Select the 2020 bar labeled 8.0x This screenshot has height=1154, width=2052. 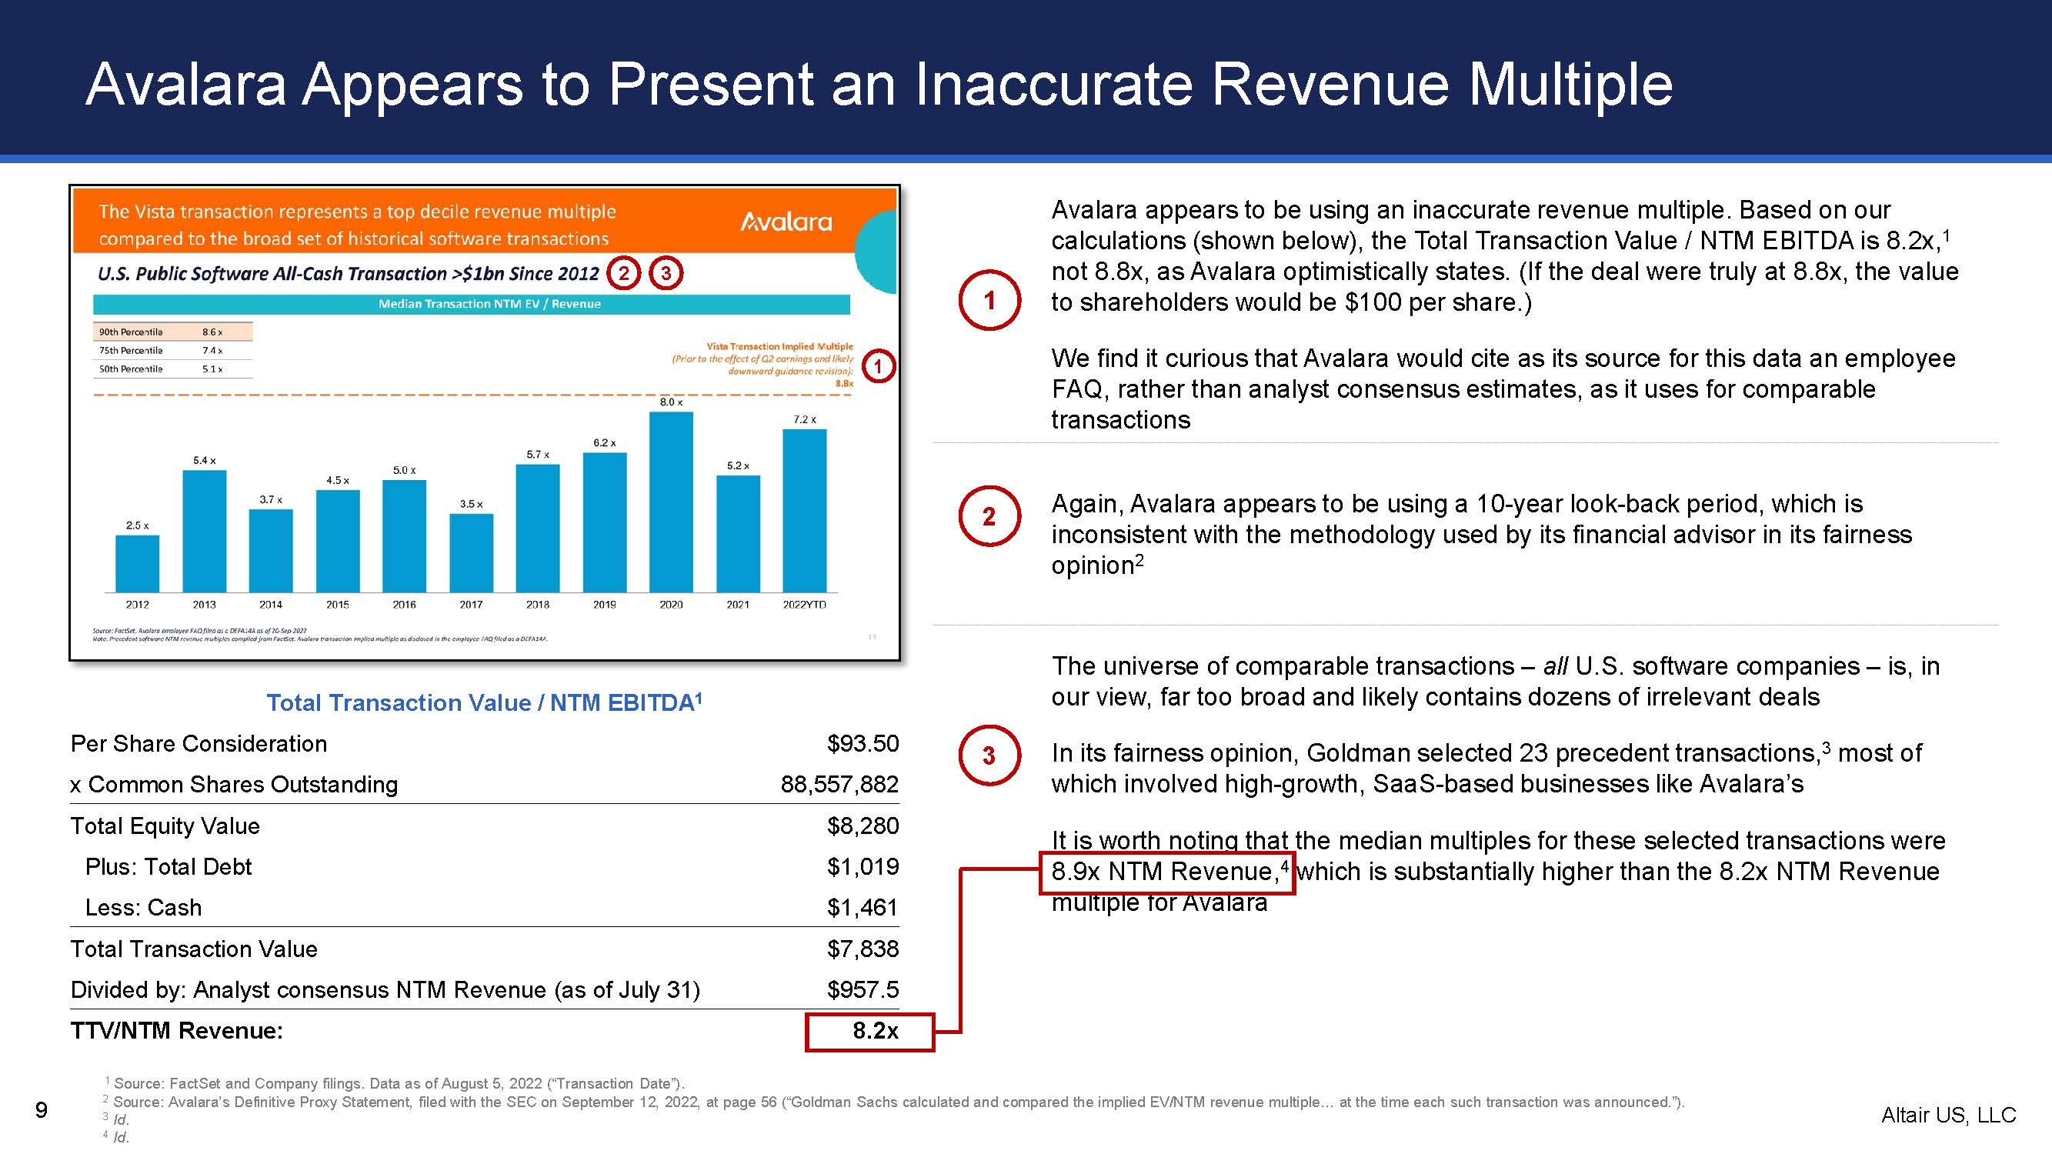(x=671, y=502)
